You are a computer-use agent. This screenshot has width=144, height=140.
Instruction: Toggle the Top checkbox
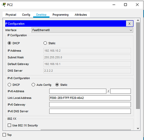coord(4,135)
